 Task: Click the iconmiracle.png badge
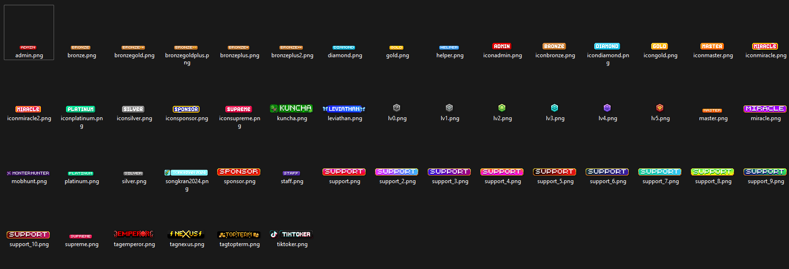[x=765, y=46]
